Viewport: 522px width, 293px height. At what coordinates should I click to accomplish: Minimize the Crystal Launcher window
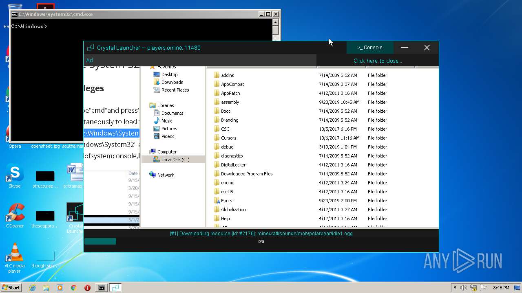pos(405,48)
